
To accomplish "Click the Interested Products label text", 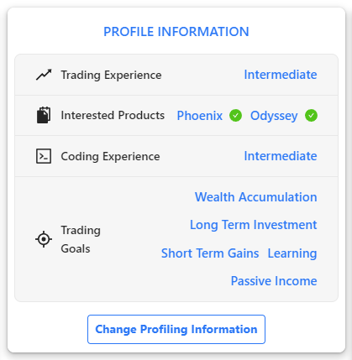I will click(113, 115).
